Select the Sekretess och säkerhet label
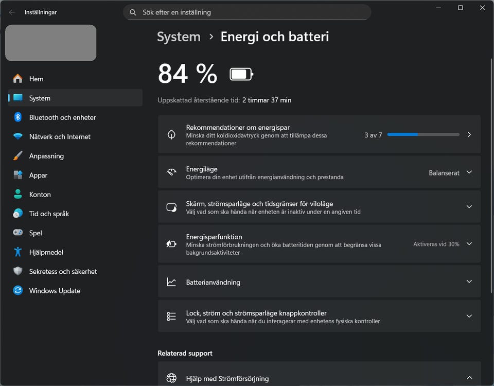The image size is (494, 386). (63, 271)
